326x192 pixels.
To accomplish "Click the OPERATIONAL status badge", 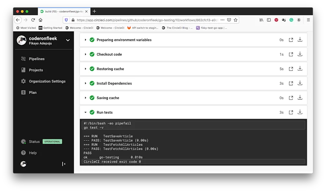I will coord(52,141).
